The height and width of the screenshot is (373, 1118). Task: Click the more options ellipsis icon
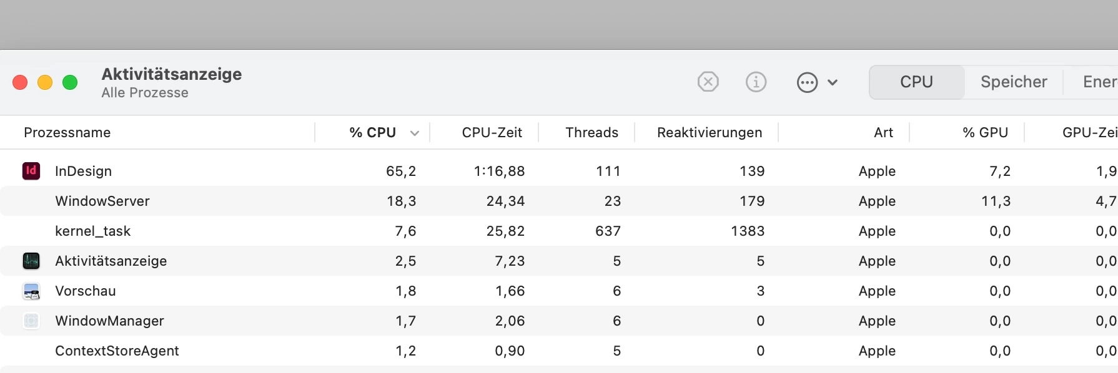pos(807,82)
